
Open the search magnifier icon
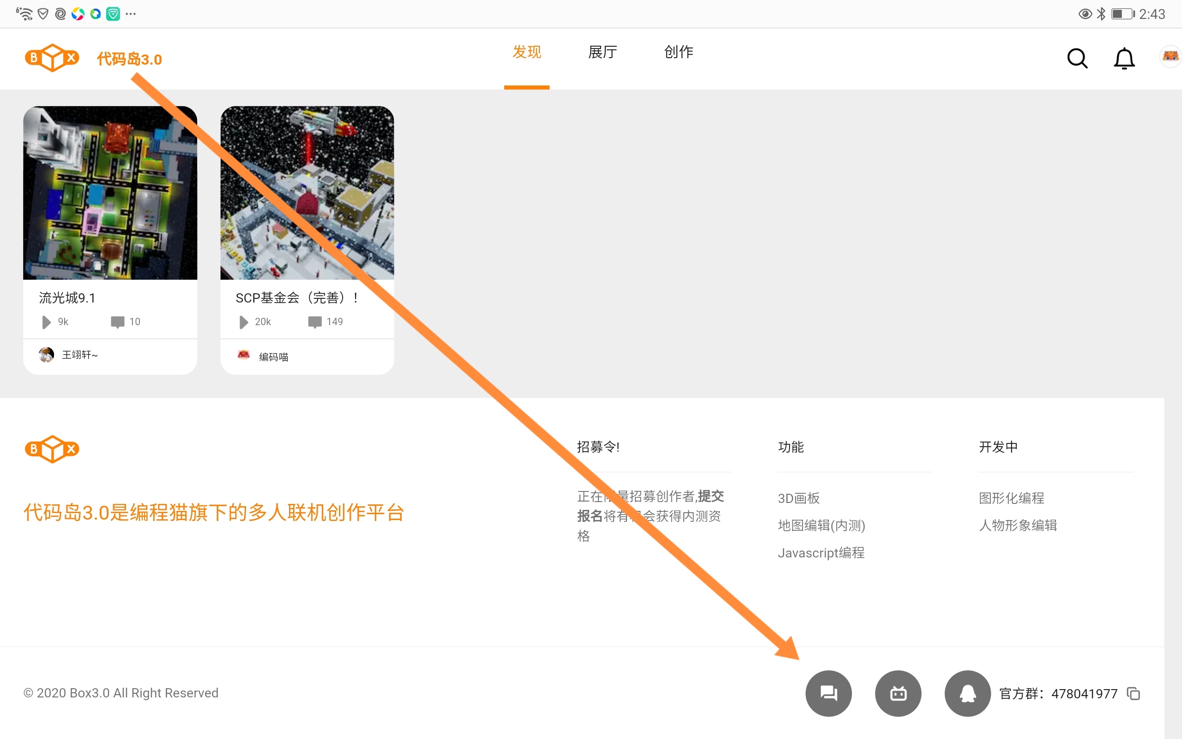click(1077, 59)
